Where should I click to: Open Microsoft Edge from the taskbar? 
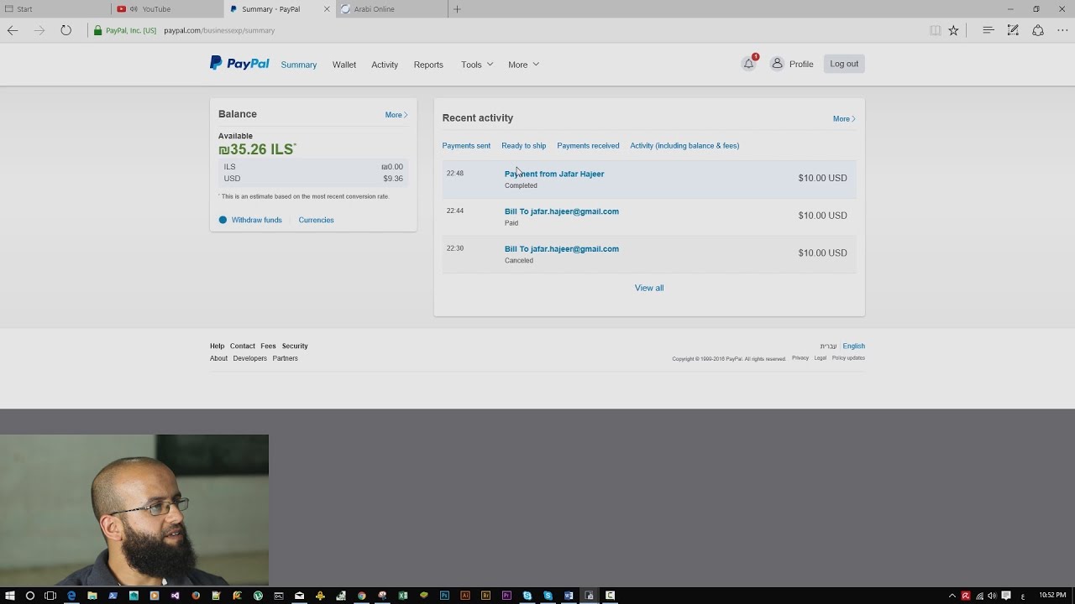71,596
